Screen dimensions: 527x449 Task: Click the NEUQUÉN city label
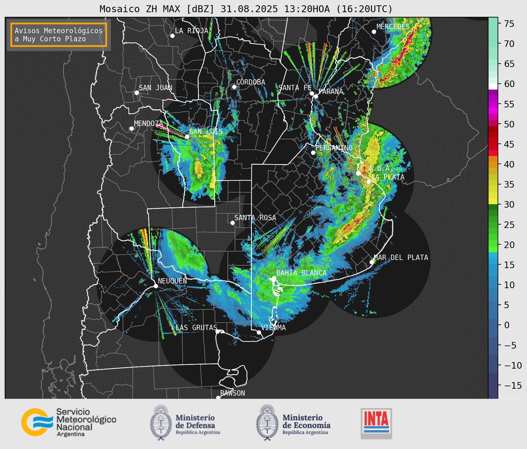172,281
